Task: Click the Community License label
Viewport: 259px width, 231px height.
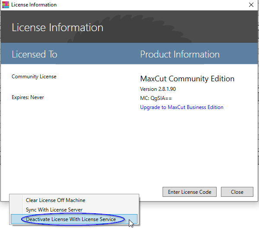Action: coord(34,77)
